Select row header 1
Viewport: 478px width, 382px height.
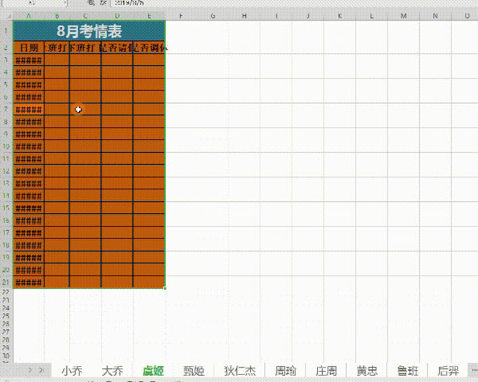coord(6,31)
